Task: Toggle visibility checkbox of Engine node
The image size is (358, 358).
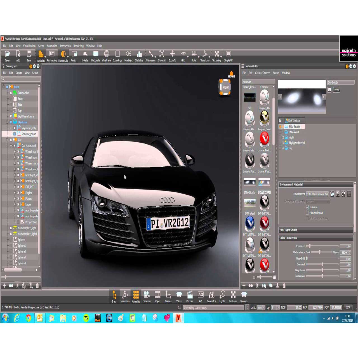Action: tap(18, 193)
